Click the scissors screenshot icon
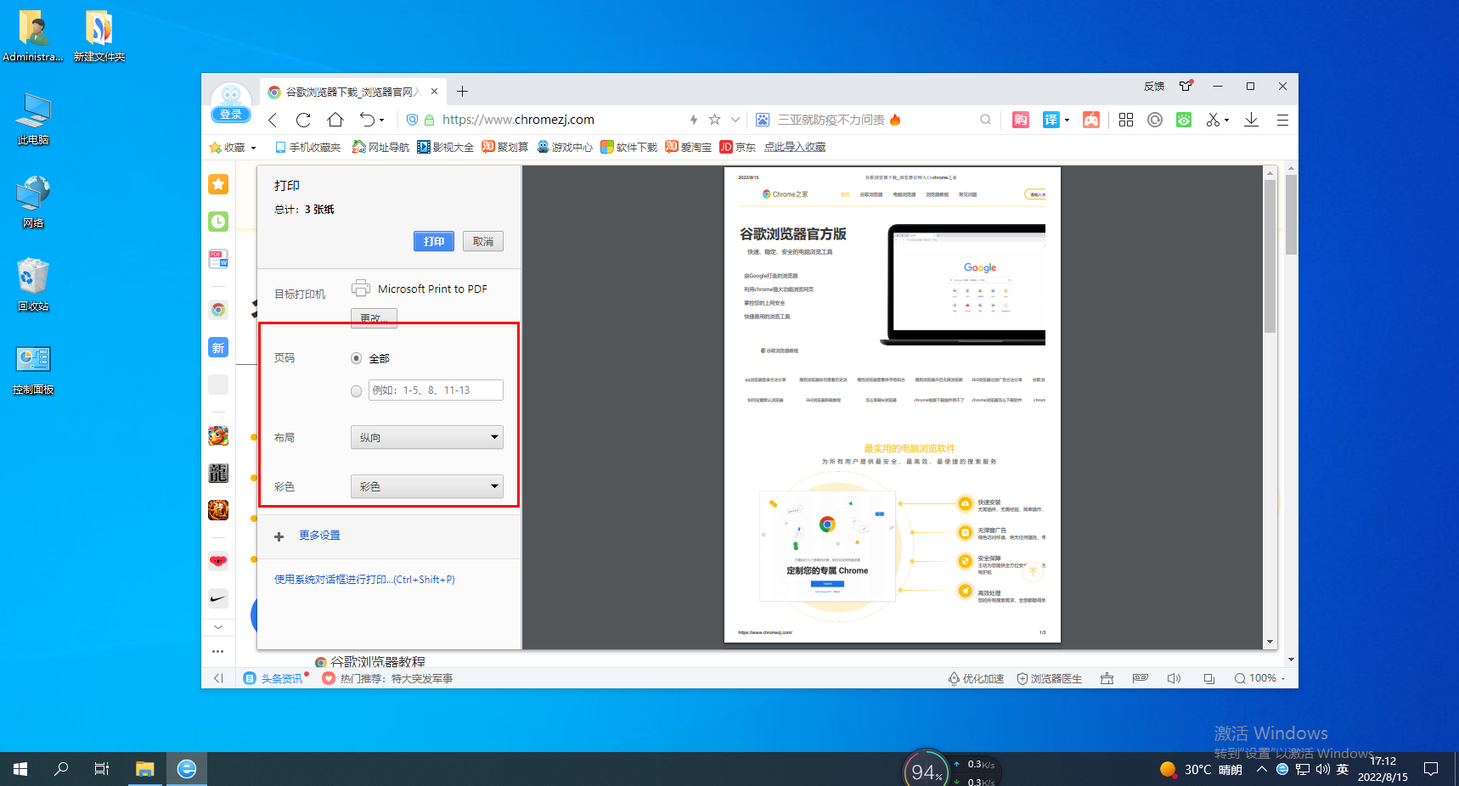 tap(1213, 120)
